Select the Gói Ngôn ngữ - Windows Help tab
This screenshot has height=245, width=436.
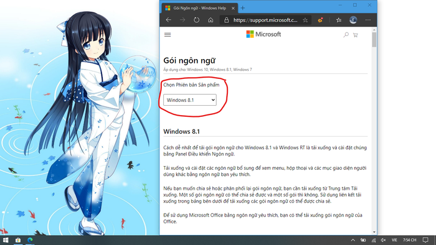click(x=199, y=8)
